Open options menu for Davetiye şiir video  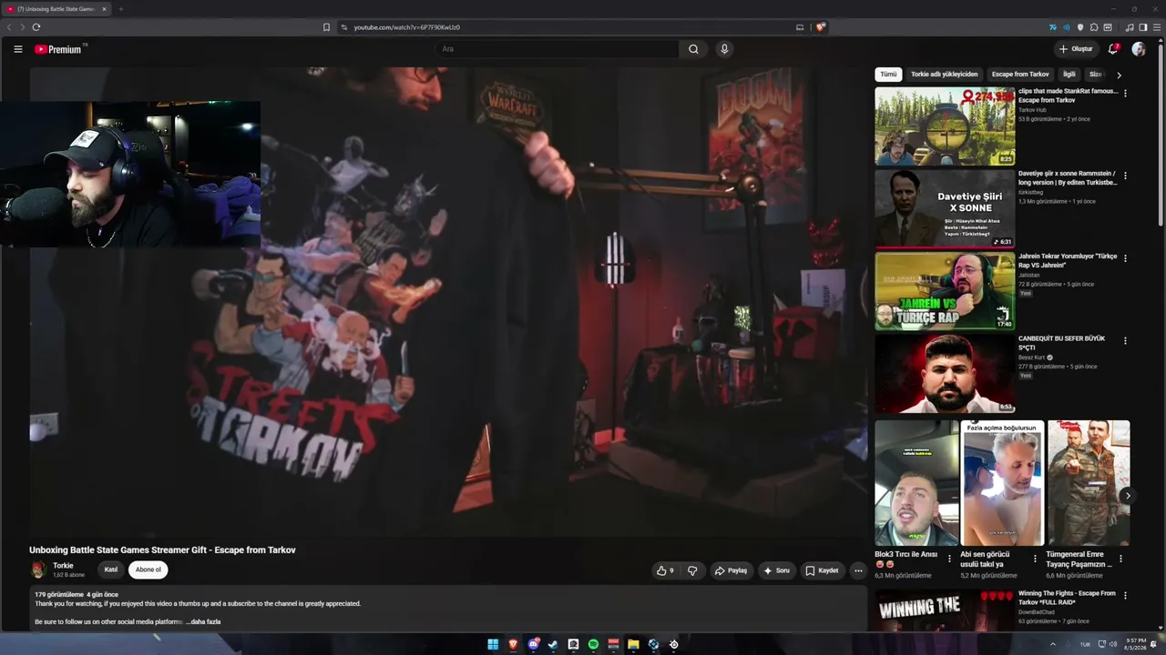[x=1125, y=176]
